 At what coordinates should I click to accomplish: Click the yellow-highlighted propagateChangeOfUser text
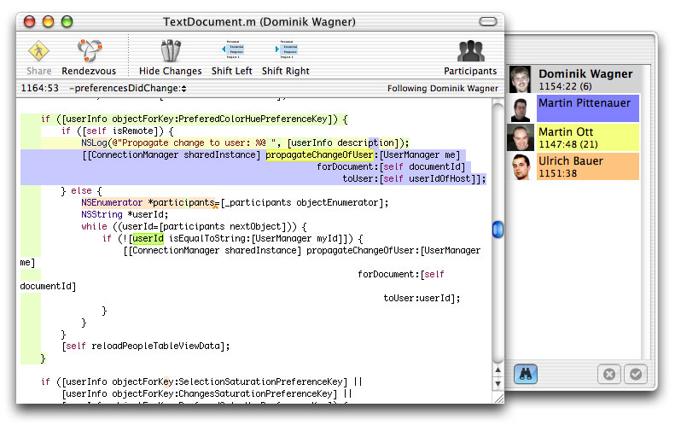320,155
